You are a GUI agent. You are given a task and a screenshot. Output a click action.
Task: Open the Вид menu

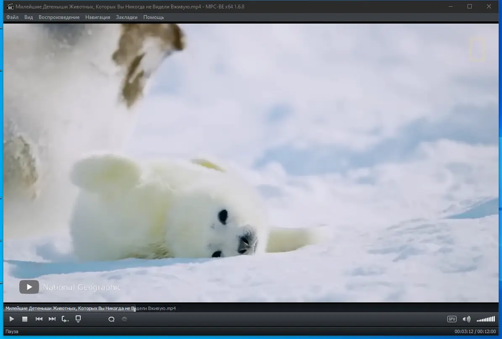(28, 17)
